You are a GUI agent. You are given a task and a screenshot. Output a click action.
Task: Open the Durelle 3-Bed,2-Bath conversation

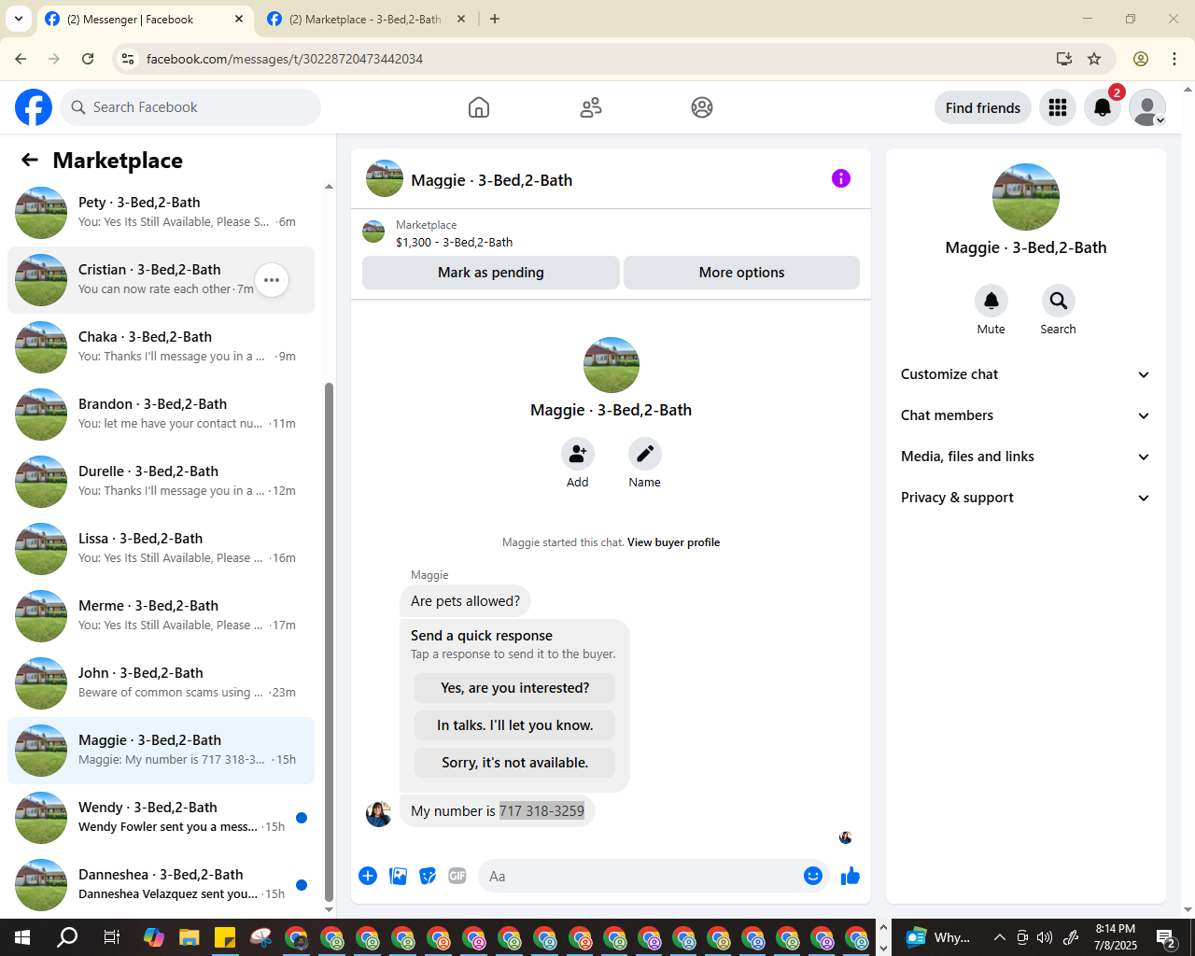pos(161,482)
